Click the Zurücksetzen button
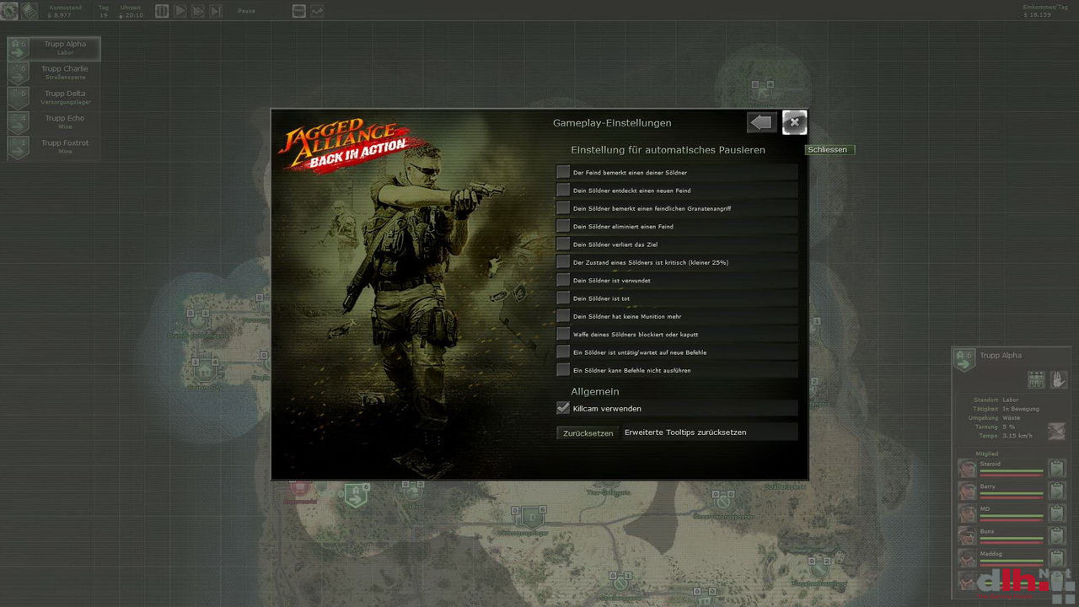 click(588, 432)
